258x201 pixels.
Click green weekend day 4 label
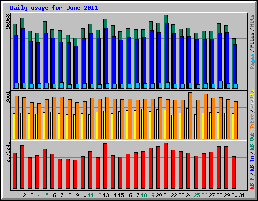[39, 195]
